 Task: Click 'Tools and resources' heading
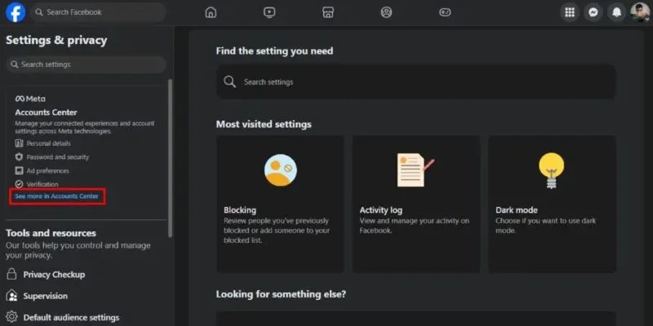point(51,233)
